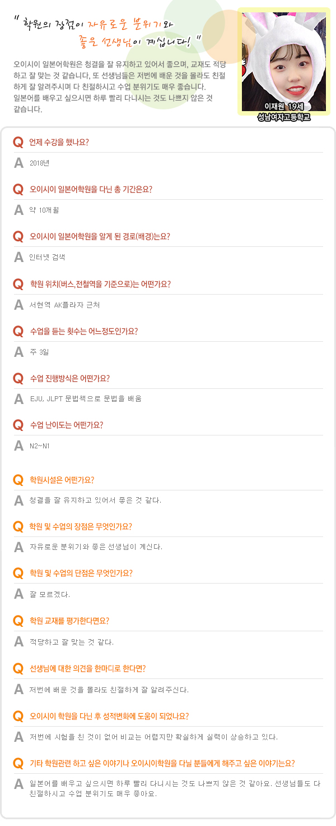Select the question '선생님에 대한 의견을 한마디로 한다면?'

(x=87, y=669)
